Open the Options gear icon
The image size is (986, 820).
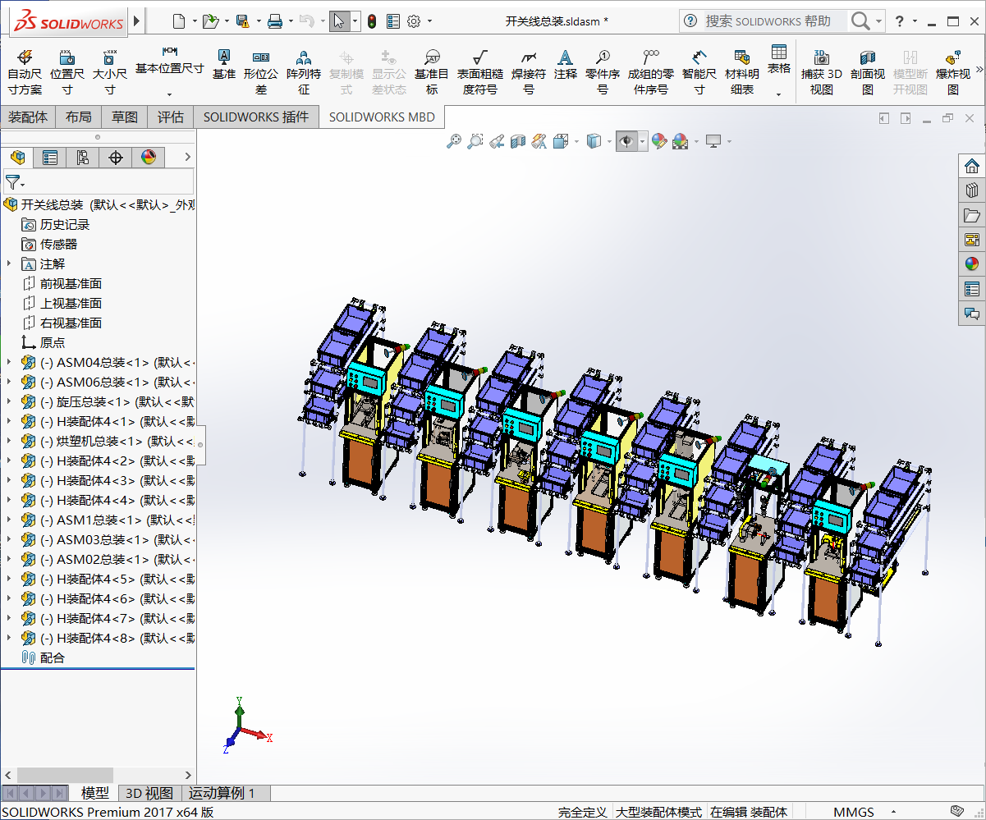tap(414, 21)
